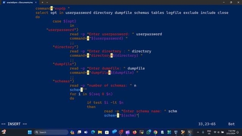
Task: Open the database tool icon on taskbar
Action: tap(162, 132)
